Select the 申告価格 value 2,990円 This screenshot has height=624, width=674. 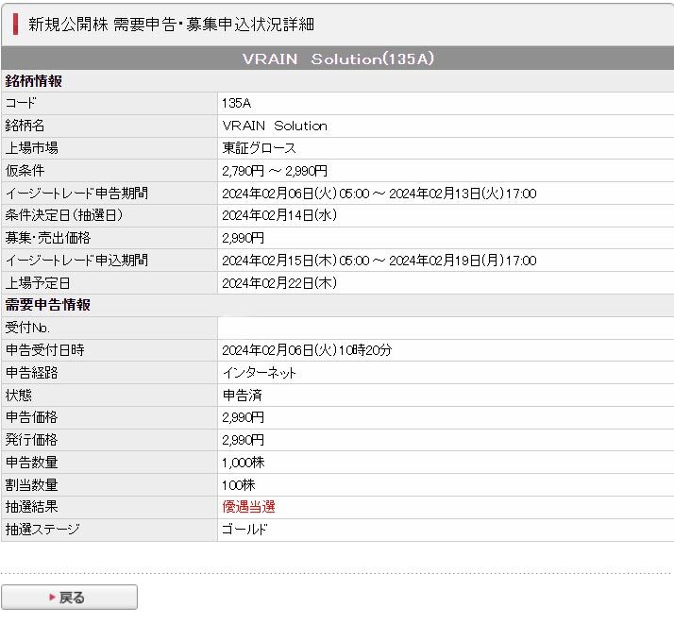[x=244, y=417]
